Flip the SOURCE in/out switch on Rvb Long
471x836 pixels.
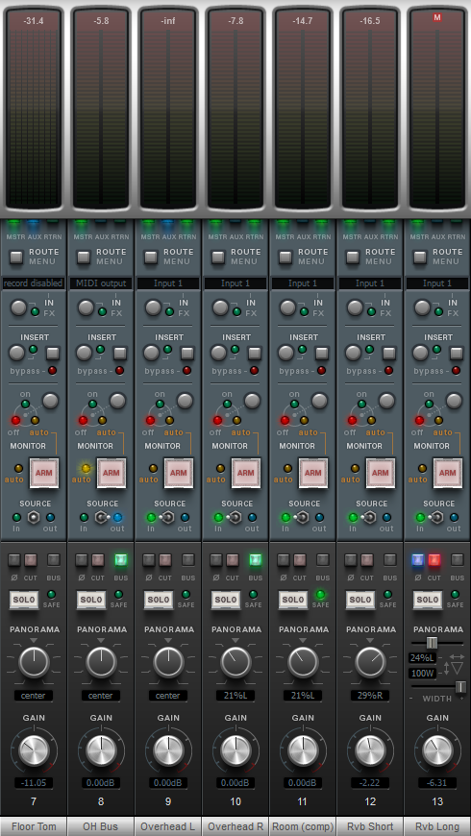(x=436, y=517)
